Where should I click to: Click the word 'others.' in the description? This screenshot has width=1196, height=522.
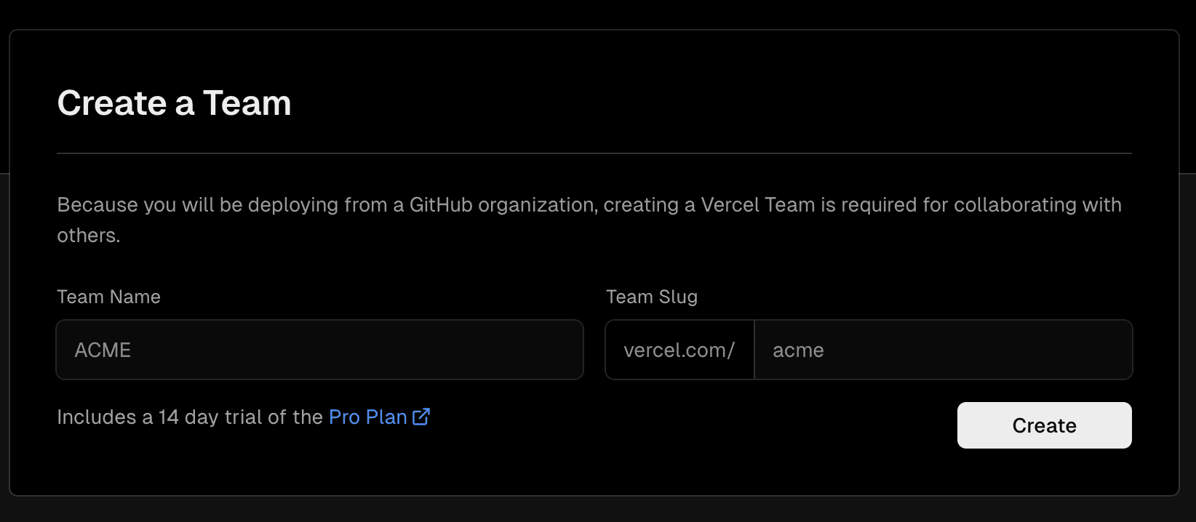pos(89,236)
